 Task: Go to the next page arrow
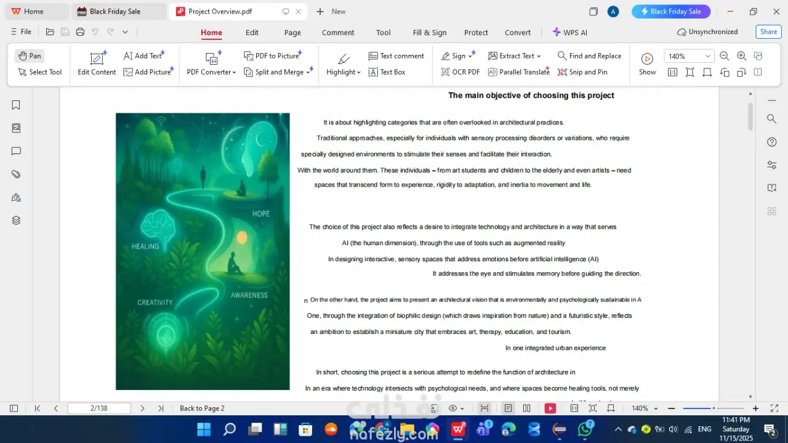[142, 408]
